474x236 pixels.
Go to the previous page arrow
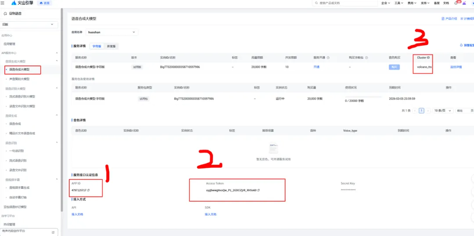[x=415, y=111]
